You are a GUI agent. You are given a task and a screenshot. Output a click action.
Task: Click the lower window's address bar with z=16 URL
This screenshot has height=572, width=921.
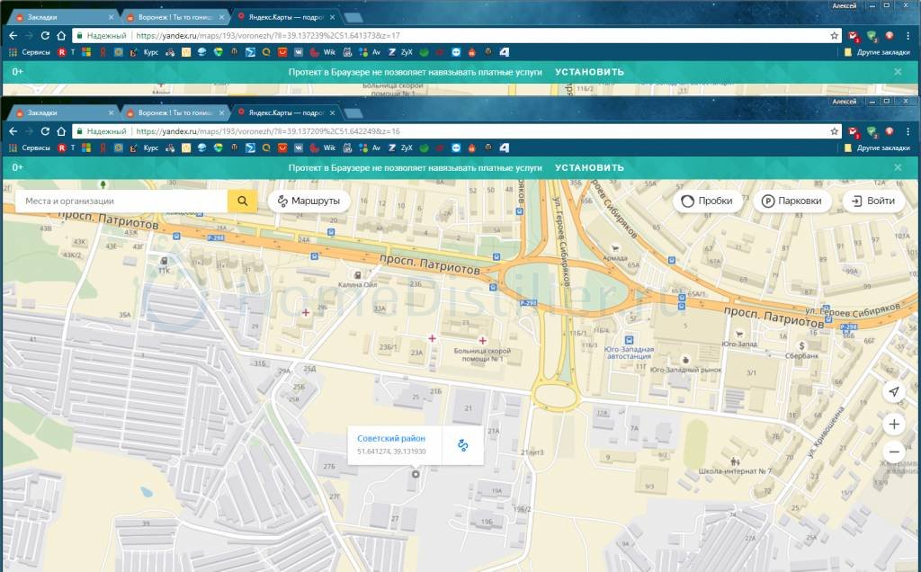point(457,131)
